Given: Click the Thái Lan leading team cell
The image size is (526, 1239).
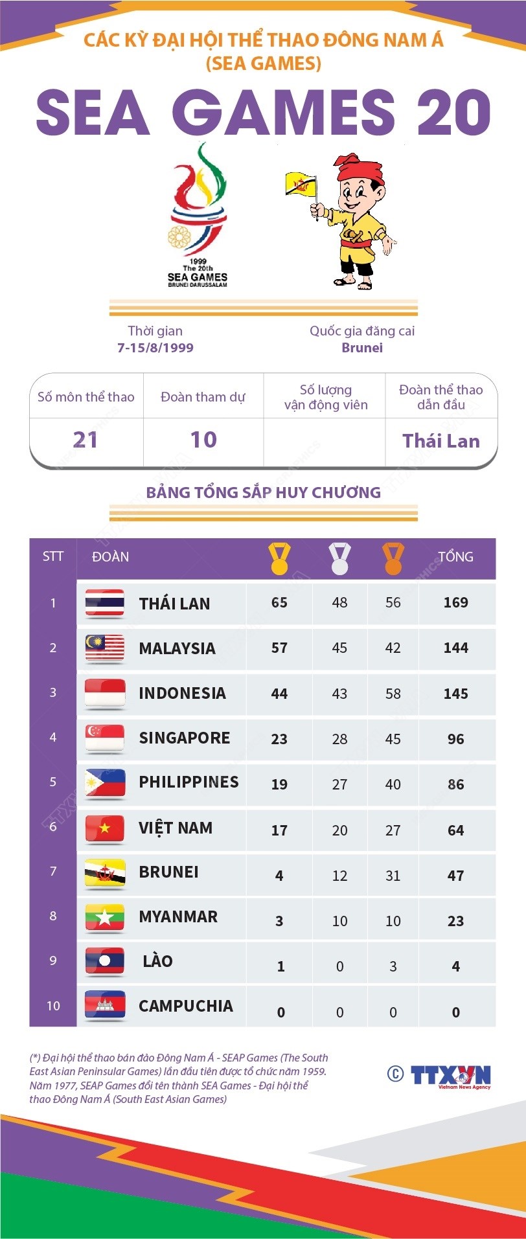Looking at the screenshot, I should click(x=441, y=441).
